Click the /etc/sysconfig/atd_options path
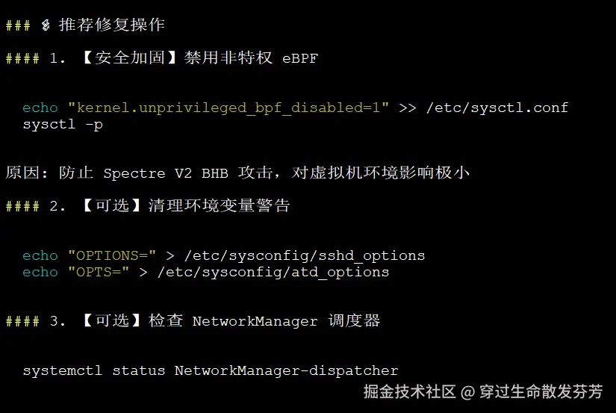616x413 pixels. (273, 272)
